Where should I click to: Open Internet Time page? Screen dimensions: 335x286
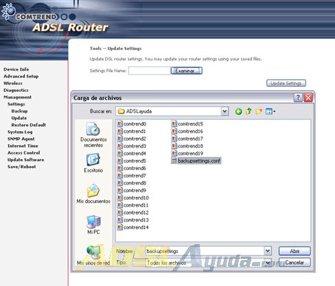[x=23, y=145]
